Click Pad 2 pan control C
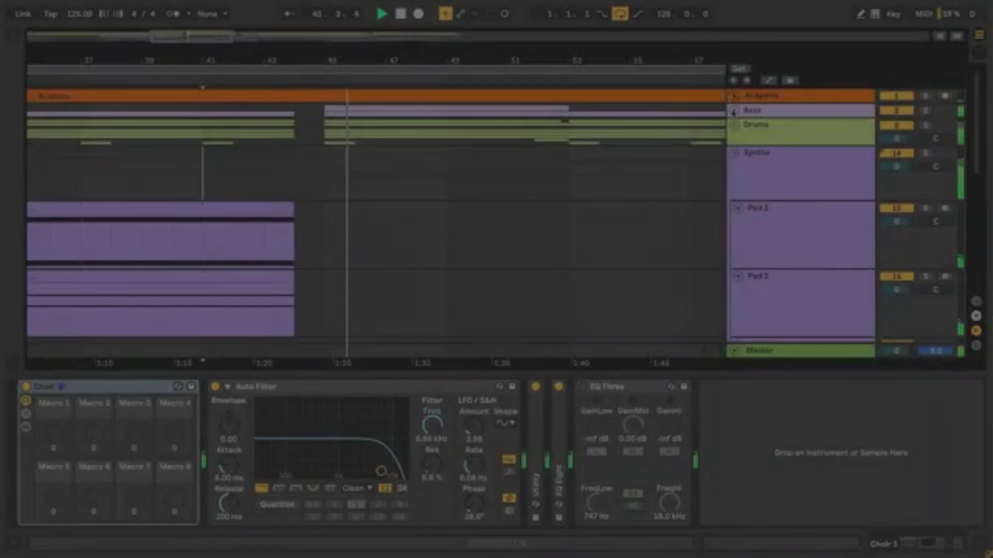The height and width of the screenshot is (558, 993). tap(936, 290)
